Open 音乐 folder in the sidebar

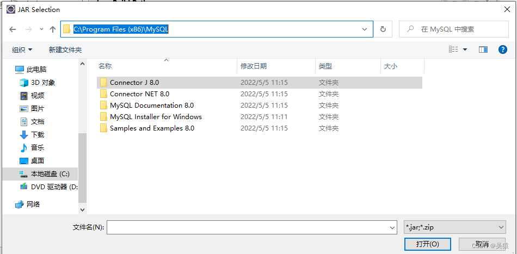[x=32, y=147]
